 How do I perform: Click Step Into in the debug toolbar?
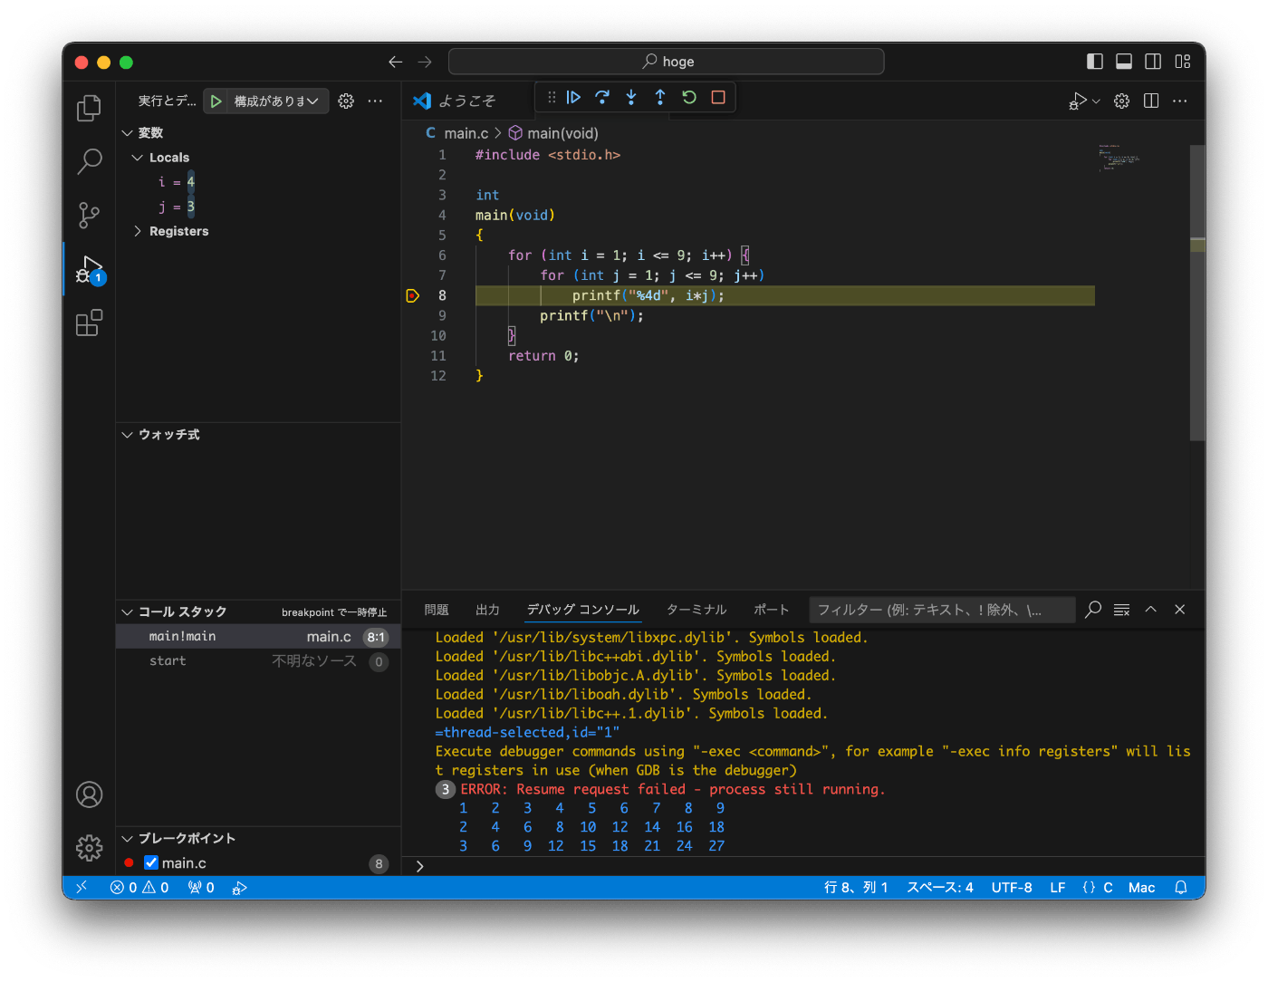631,97
